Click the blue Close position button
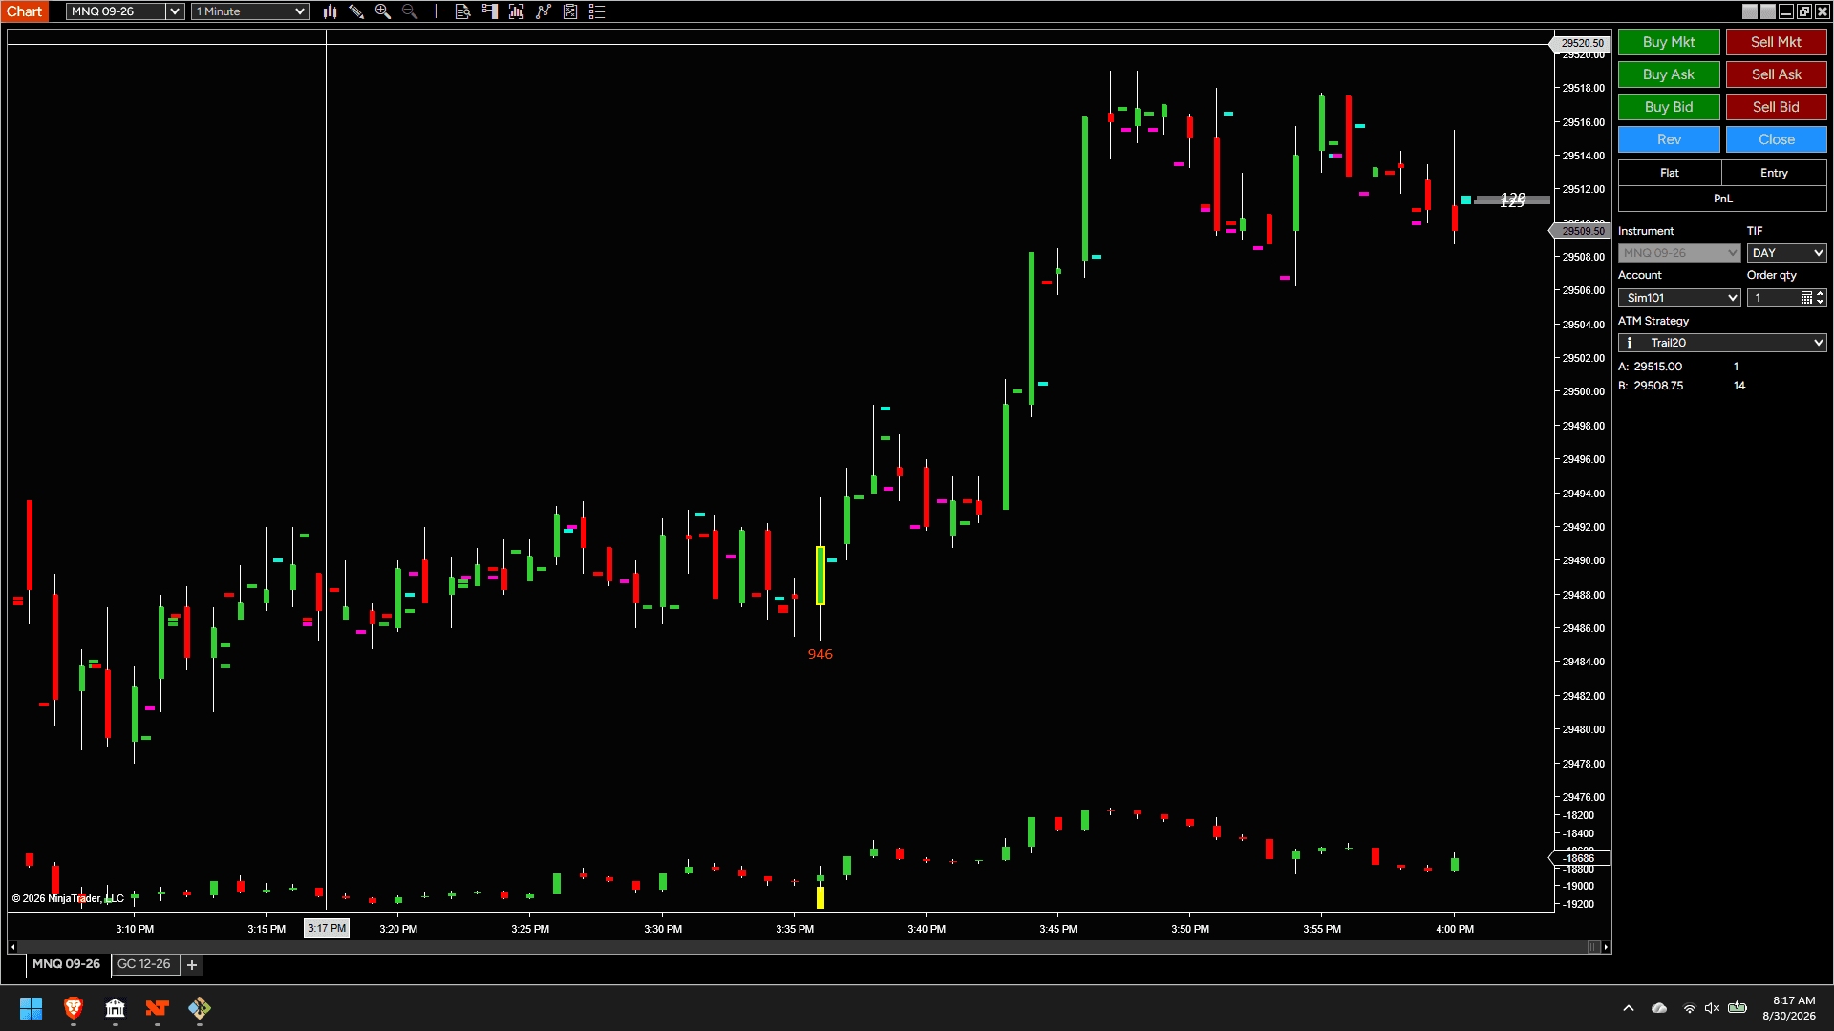This screenshot has width=1834, height=1031. pos(1776,139)
